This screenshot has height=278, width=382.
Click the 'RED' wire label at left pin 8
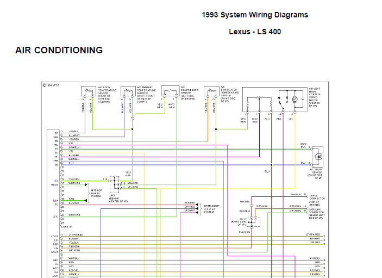[71, 262]
